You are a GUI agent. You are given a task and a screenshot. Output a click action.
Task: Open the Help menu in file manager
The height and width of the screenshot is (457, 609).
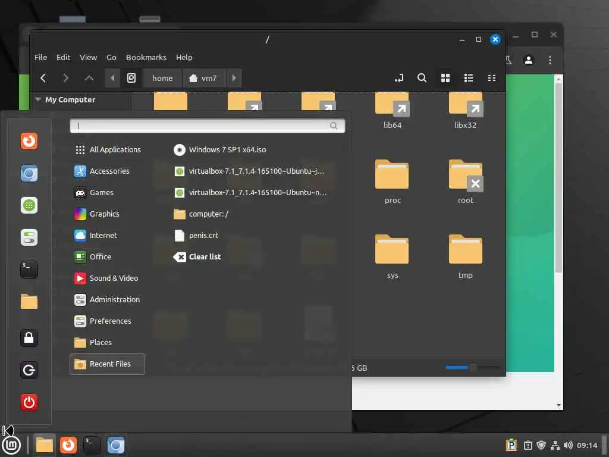click(184, 57)
